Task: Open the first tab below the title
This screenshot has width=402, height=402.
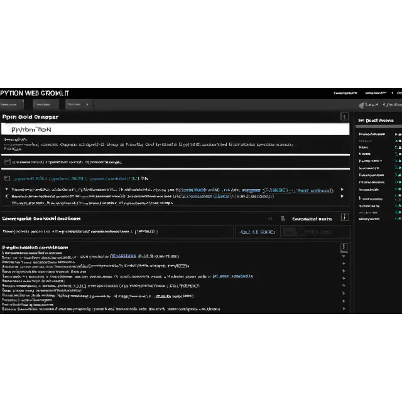Action: point(12,105)
